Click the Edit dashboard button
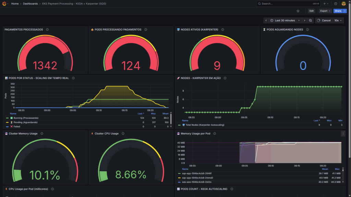351x197 pixels. (x=311, y=11)
